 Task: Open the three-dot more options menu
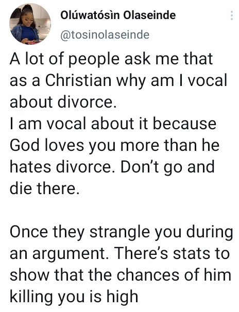click(231, 15)
